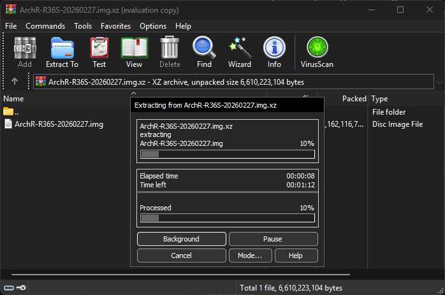Click the "File folder" type cell
The height and width of the screenshot is (295, 445).
389,112
